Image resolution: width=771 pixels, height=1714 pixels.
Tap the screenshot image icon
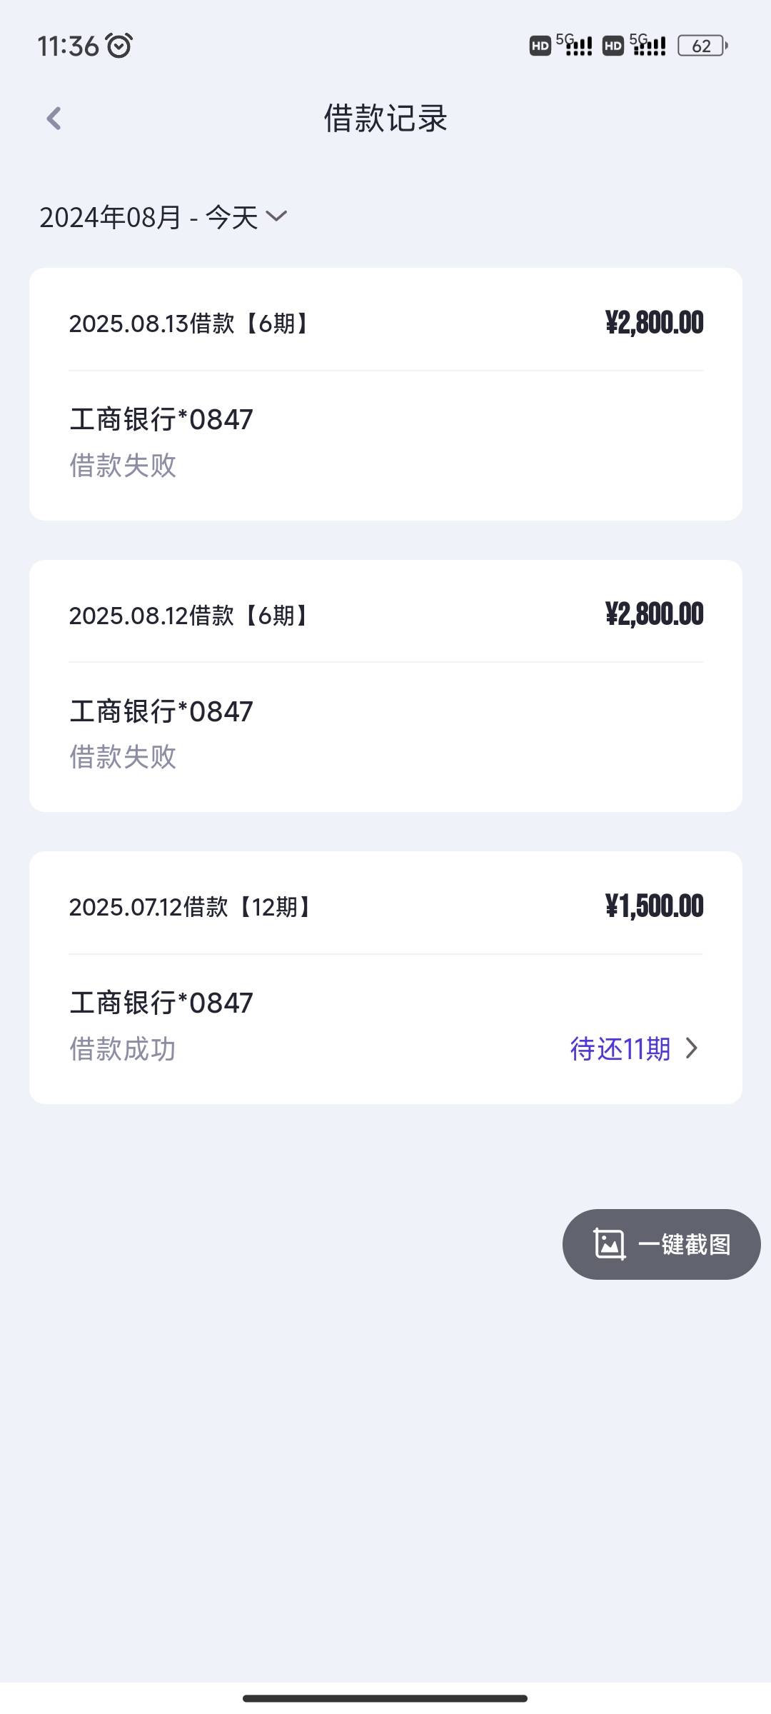click(x=609, y=1244)
